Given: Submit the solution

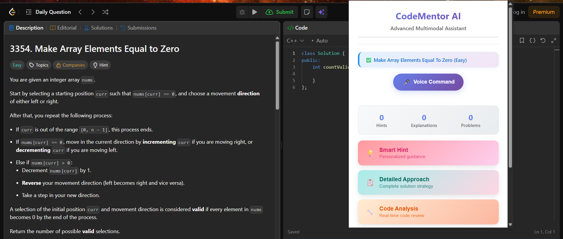Looking at the screenshot, I should (280, 12).
